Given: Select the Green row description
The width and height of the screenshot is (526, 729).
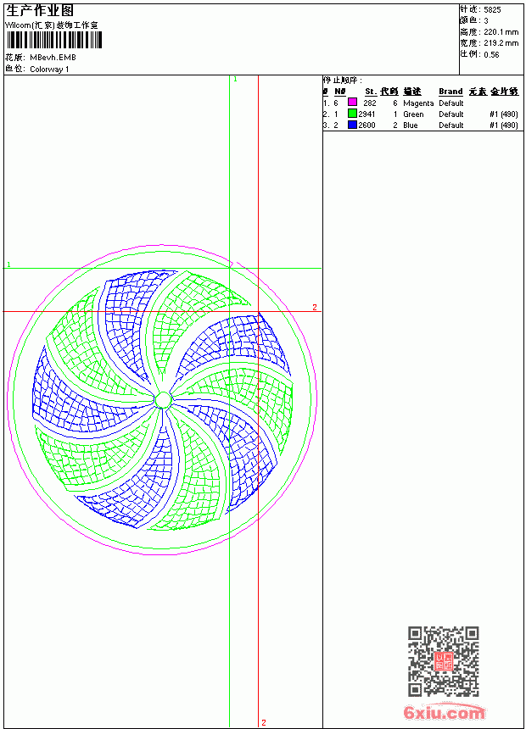Looking at the screenshot, I should pyautogui.click(x=413, y=114).
